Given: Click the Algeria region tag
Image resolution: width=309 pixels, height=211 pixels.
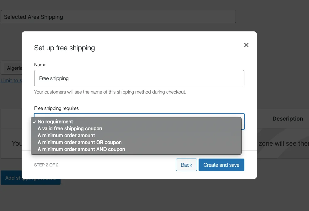Looking at the screenshot, I should [x=14, y=68].
